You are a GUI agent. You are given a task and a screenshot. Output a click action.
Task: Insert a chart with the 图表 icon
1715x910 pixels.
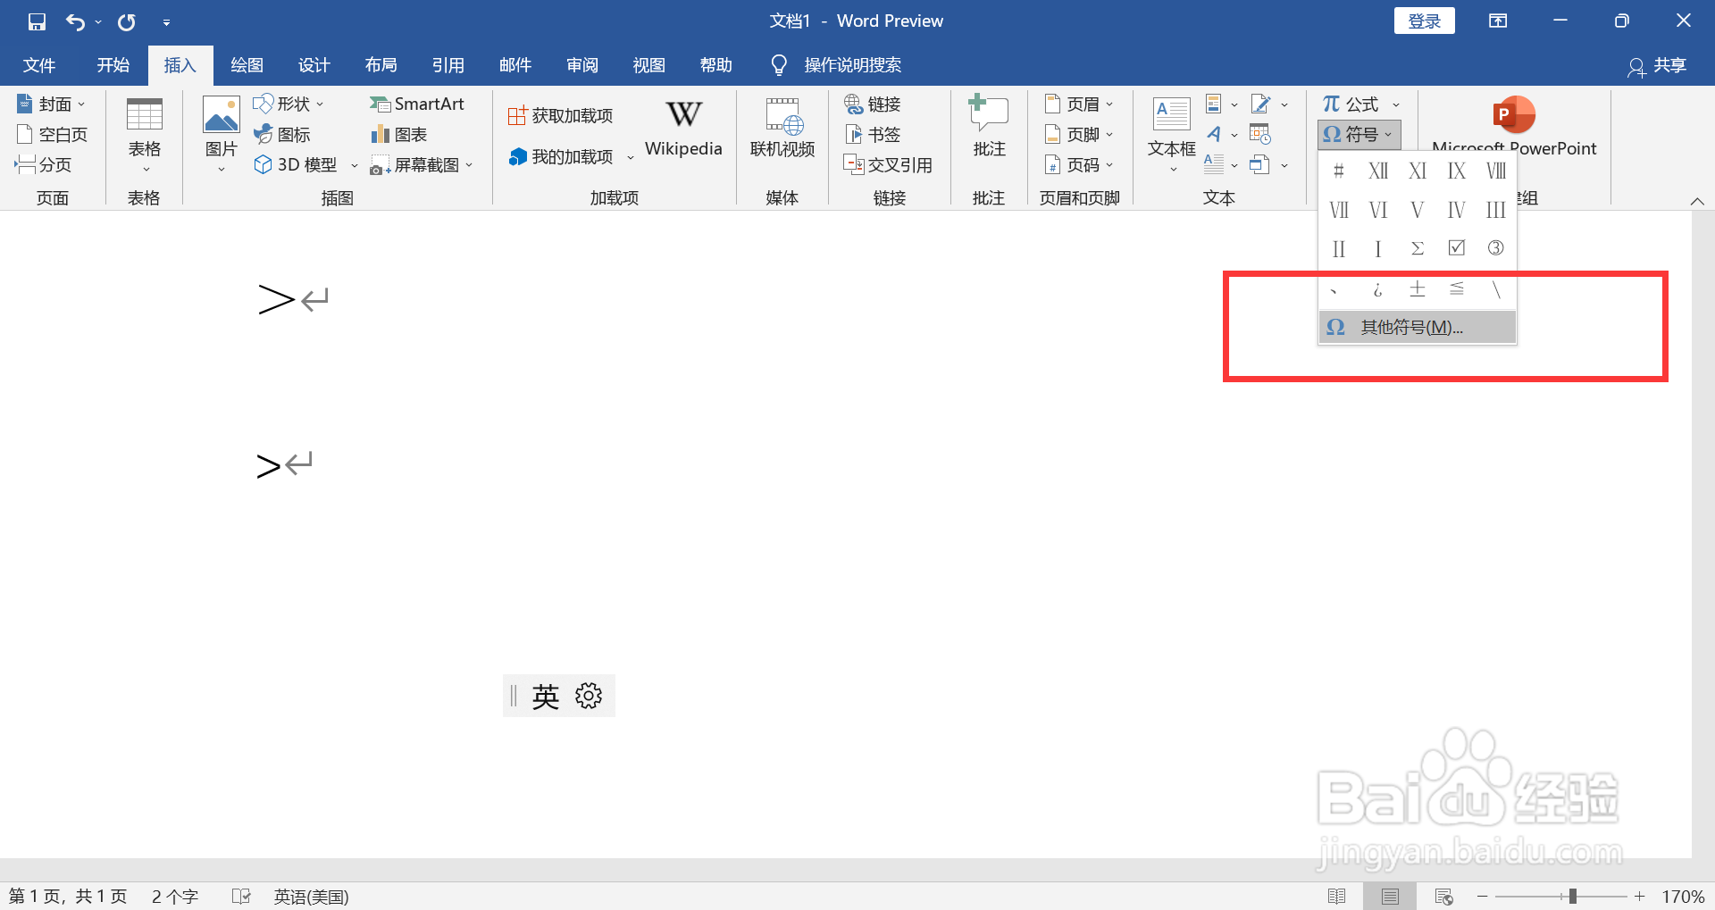(x=397, y=134)
